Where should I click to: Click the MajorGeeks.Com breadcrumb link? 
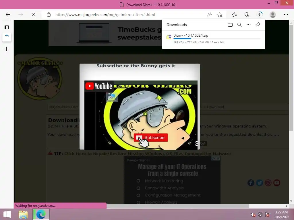coord(63,107)
